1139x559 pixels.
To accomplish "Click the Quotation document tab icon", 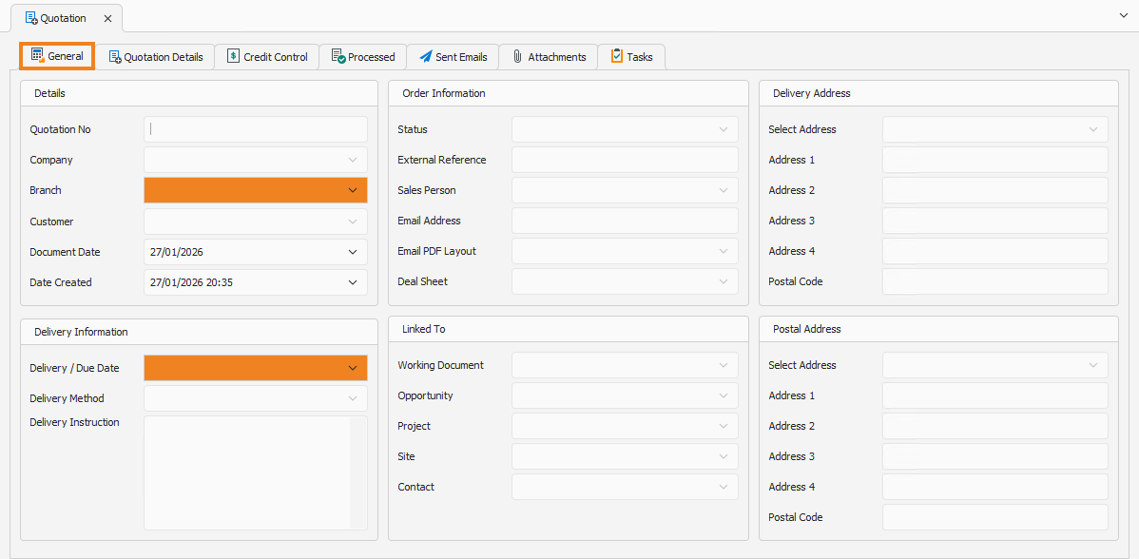I will pyautogui.click(x=31, y=18).
